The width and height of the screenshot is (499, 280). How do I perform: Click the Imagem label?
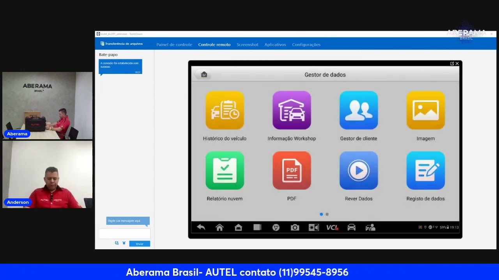426,138
